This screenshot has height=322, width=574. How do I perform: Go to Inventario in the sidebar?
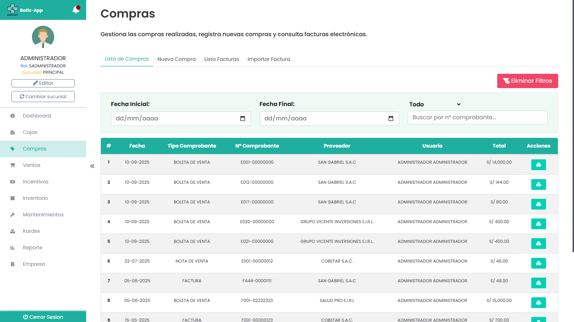pos(35,198)
